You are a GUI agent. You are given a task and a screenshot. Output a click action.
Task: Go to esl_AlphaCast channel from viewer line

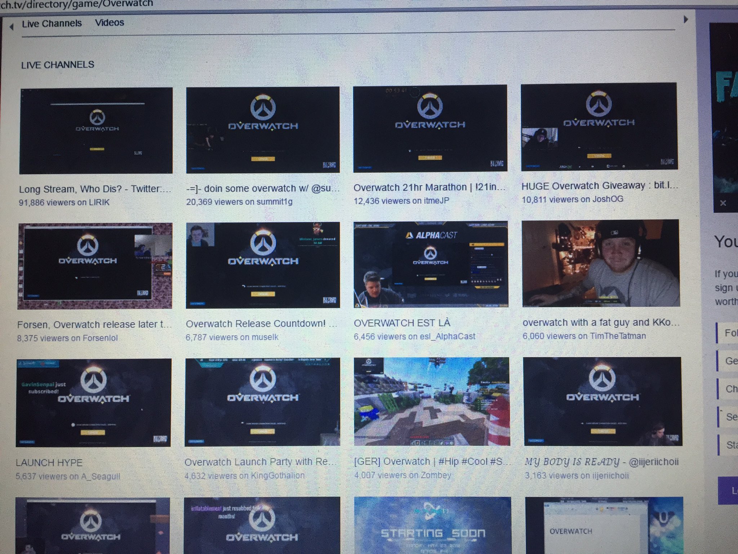point(414,337)
